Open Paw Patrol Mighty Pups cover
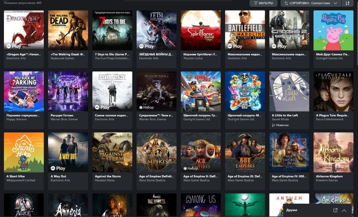The height and width of the screenshot is (217, 358). pyautogui.click(x=245, y=91)
